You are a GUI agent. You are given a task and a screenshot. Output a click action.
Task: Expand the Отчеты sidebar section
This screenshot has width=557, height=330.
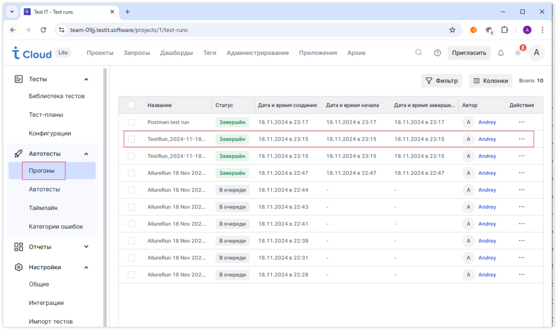point(86,246)
